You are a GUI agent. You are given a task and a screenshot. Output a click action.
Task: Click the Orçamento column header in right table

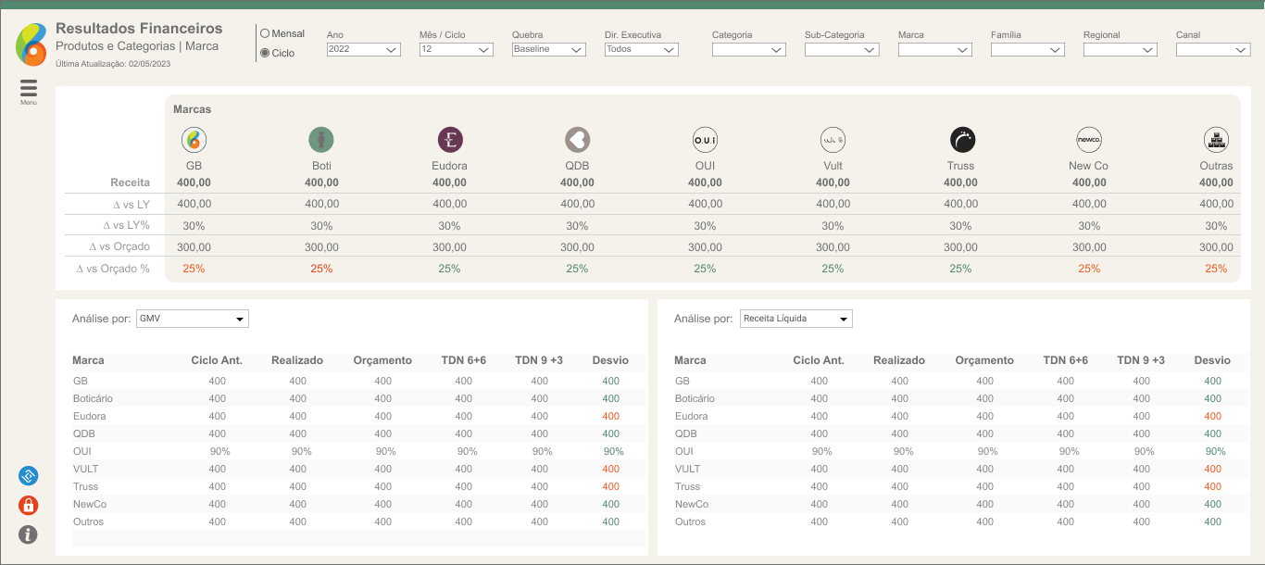click(984, 360)
